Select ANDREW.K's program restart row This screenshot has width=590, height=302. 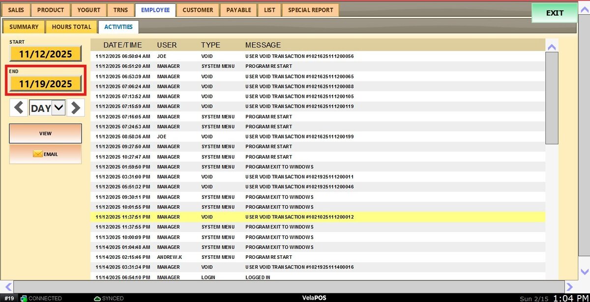(x=318, y=257)
